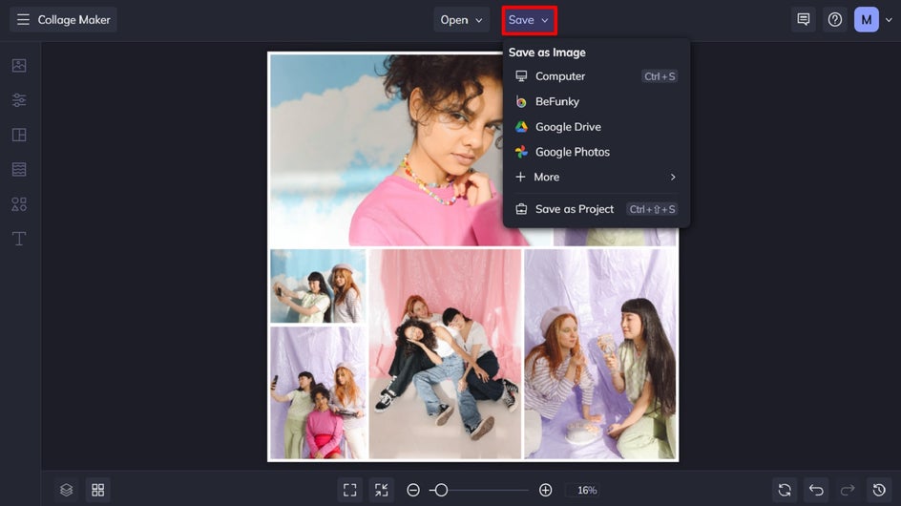Viewport: 901px width, 506px height.
Task: Open the Patterns sidebar icon
Action: (x=19, y=169)
